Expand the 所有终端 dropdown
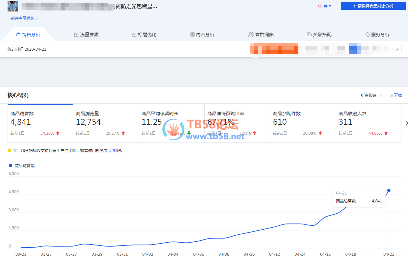408x259 pixels. click(x=372, y=95)
